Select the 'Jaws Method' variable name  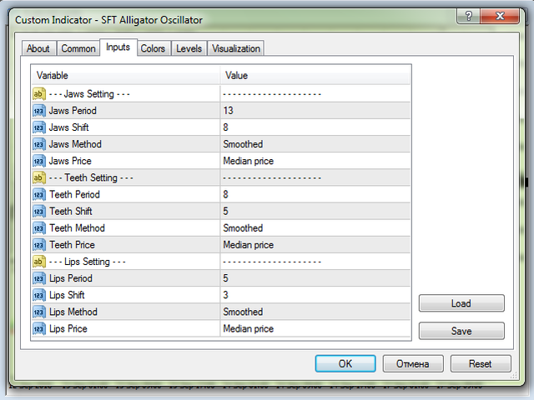click(75, 144)
